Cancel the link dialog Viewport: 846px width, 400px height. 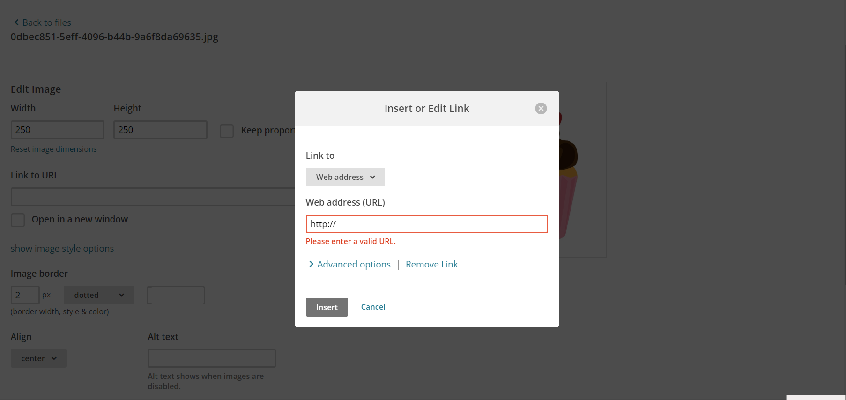tap(373, 307)
